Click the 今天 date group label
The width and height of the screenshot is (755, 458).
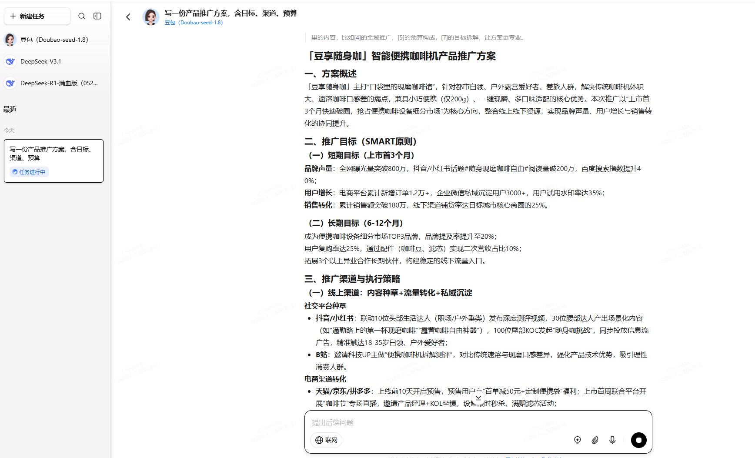(9, 130)
